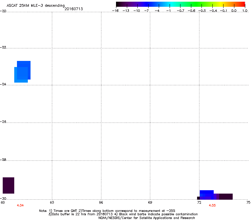Click the 1.0 colorbar label
The height and width of the screenshot is (220, 251).
tap(245, 11)
